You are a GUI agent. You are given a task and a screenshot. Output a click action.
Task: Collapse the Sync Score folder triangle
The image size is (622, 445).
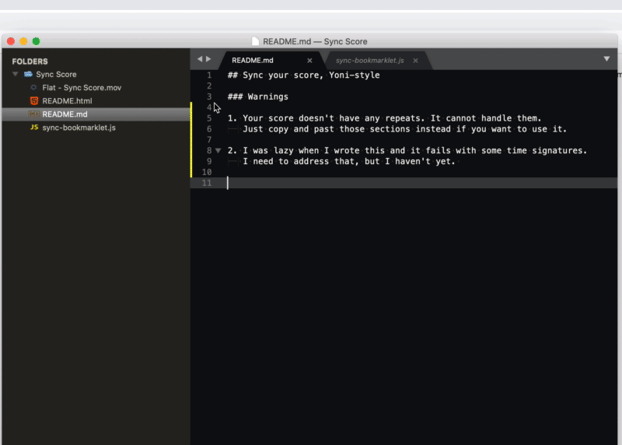[15, 74]
